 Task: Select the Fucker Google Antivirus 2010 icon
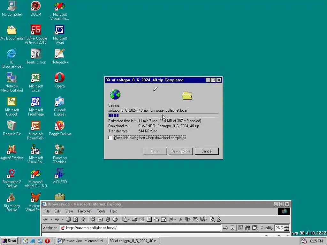36,34
